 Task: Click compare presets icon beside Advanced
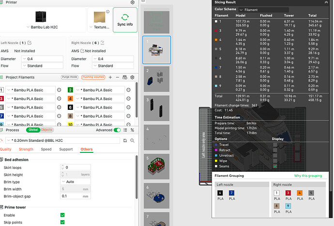coord(132,130)
